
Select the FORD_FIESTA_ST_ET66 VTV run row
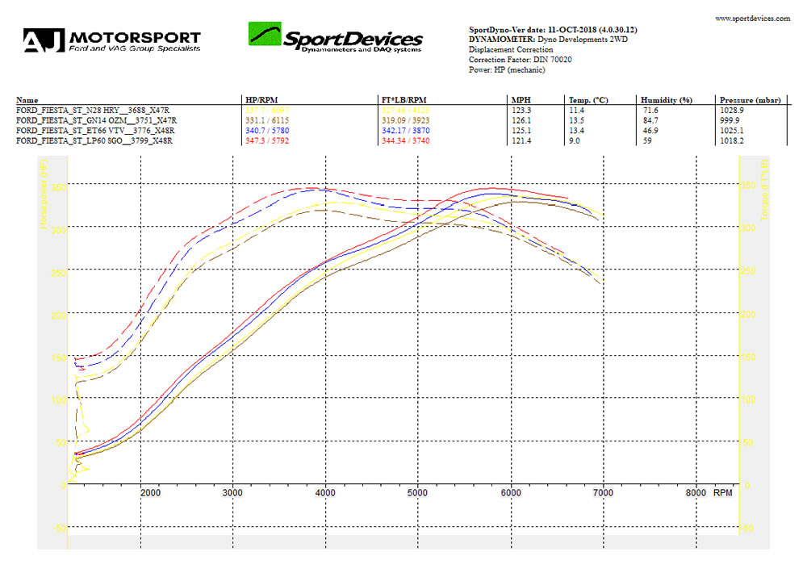[x=401, y=131]
